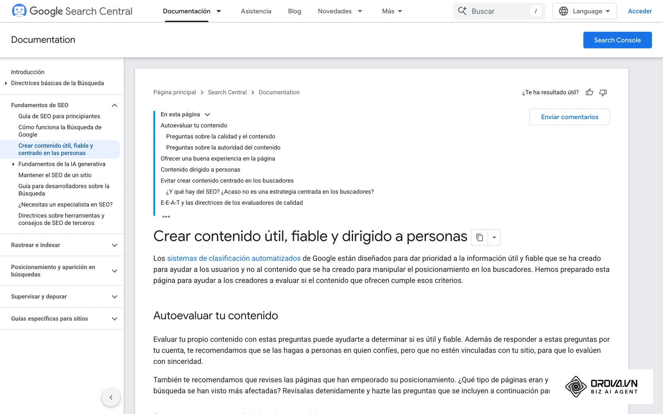Click the Google Search Central logo
The width and height of the screenshot is (663, 414).
(72, 11)
